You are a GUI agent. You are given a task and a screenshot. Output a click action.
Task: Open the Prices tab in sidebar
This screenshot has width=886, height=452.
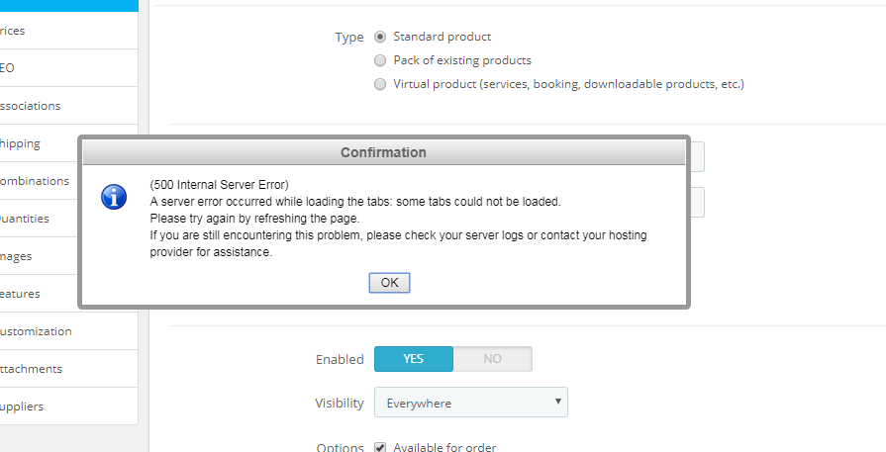(69, 31)
